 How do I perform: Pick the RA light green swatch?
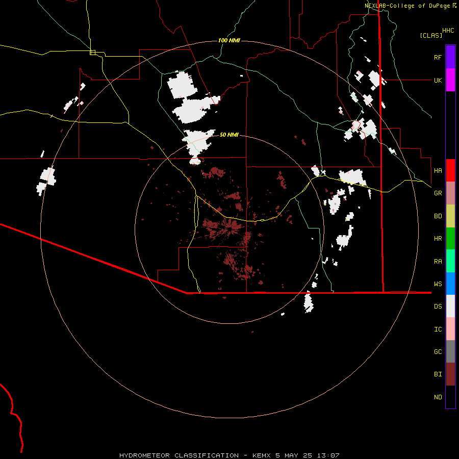tap(450, 261)
